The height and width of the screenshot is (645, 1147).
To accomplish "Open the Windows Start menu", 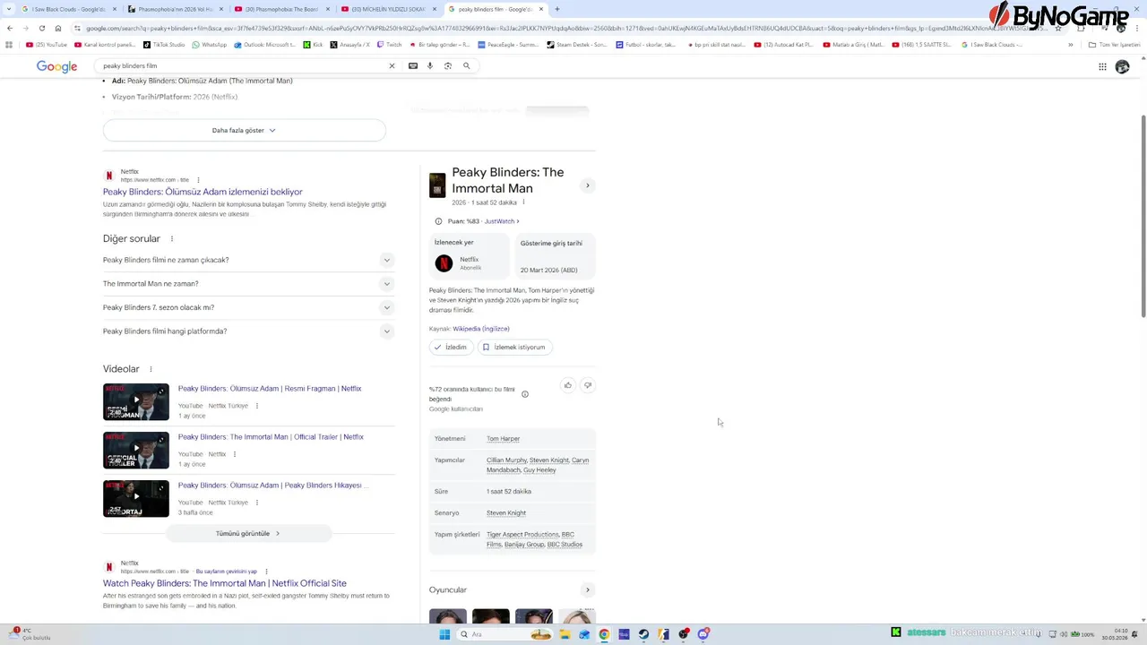I will (444, 634).
